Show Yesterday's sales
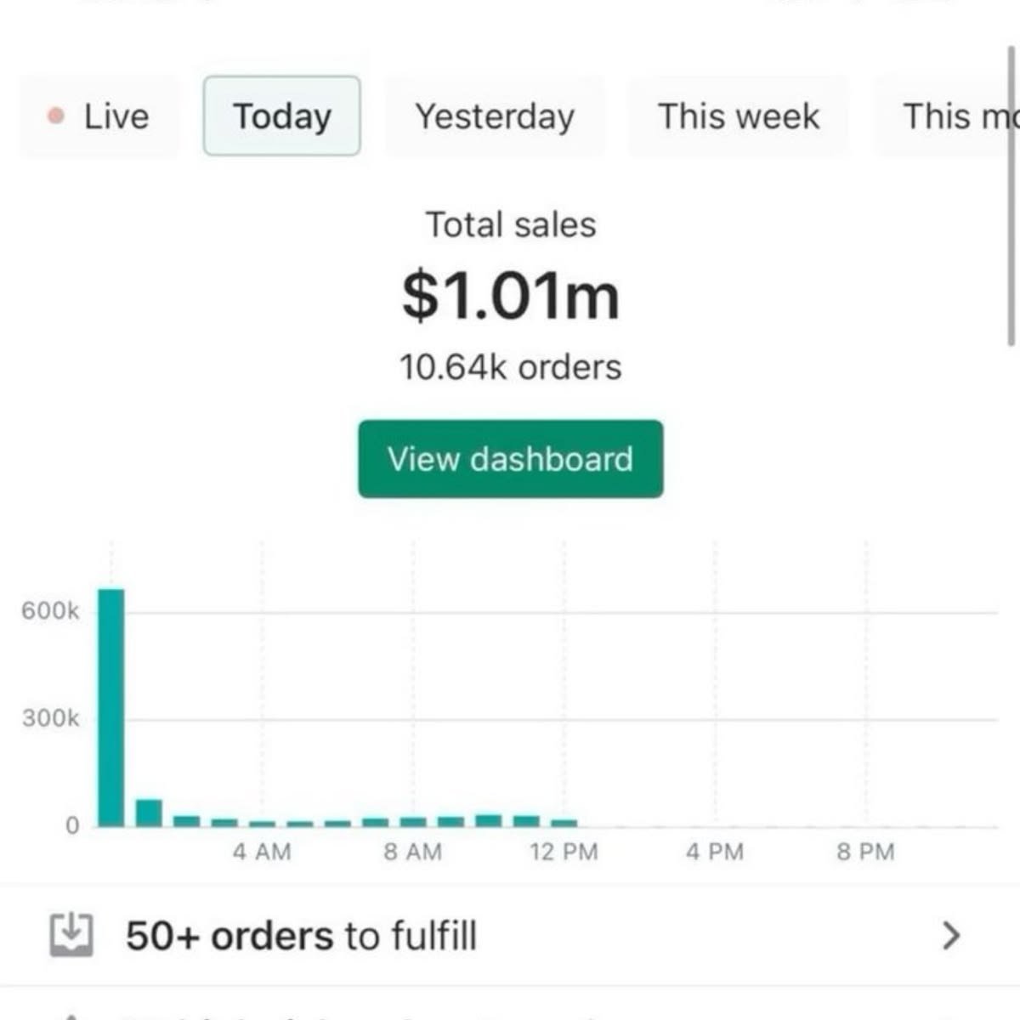 [x=495, y=116]
